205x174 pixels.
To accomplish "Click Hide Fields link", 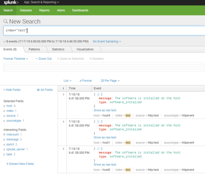I will point(12,90).
